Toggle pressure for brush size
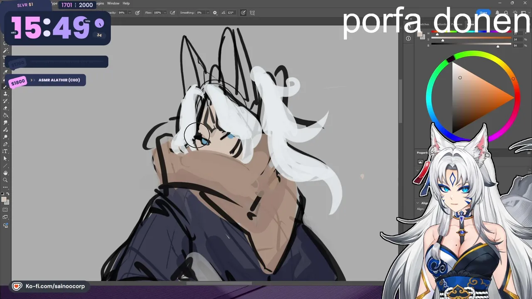 (243, 13)
